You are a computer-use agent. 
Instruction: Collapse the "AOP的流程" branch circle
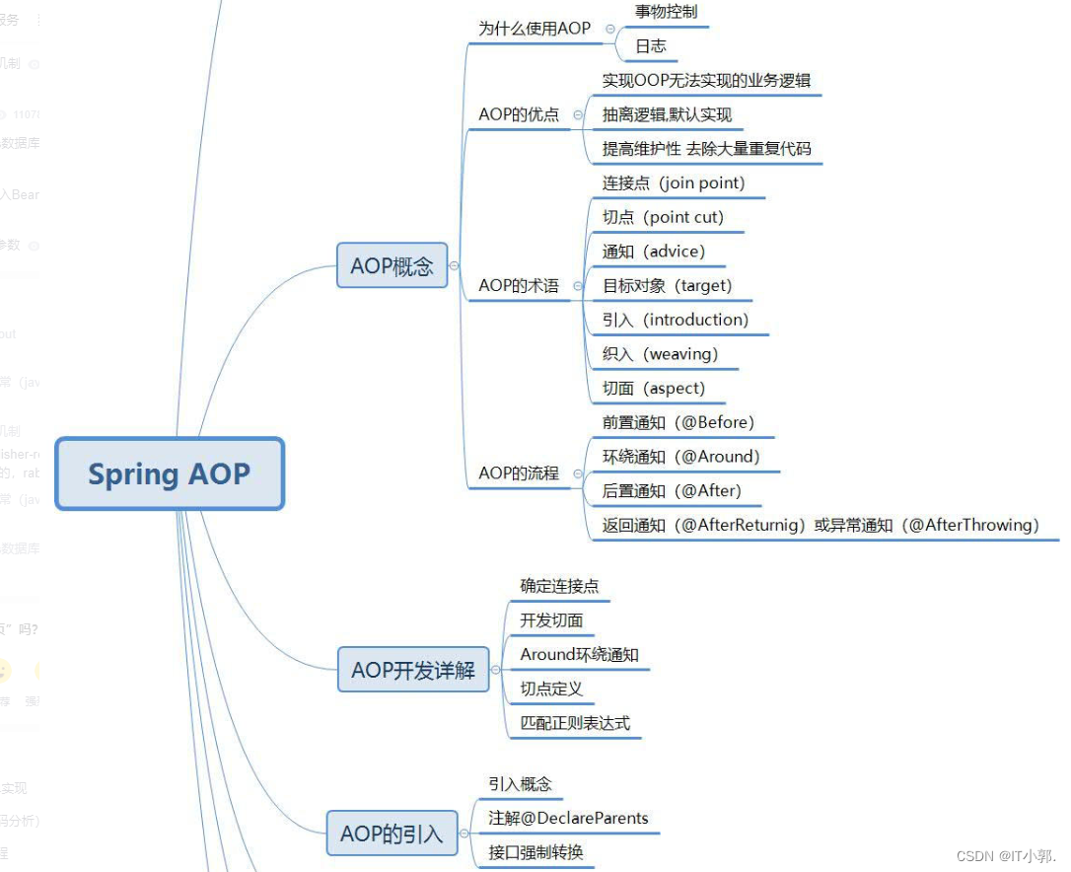pyautogui.click(x=578, y=473)
